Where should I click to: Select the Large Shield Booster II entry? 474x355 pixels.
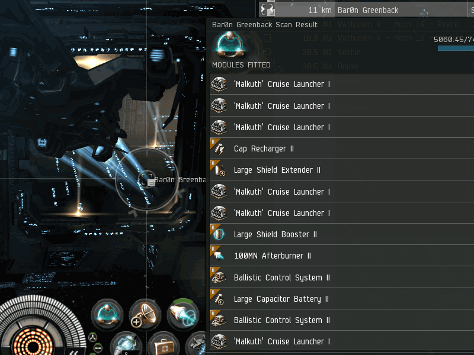click(342, 234)
